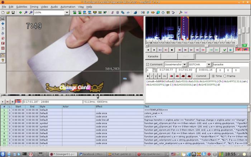Commit audio changes with green checkmark

coord(224,50)
